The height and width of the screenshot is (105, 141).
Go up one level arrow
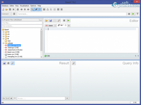click(25, 9)
